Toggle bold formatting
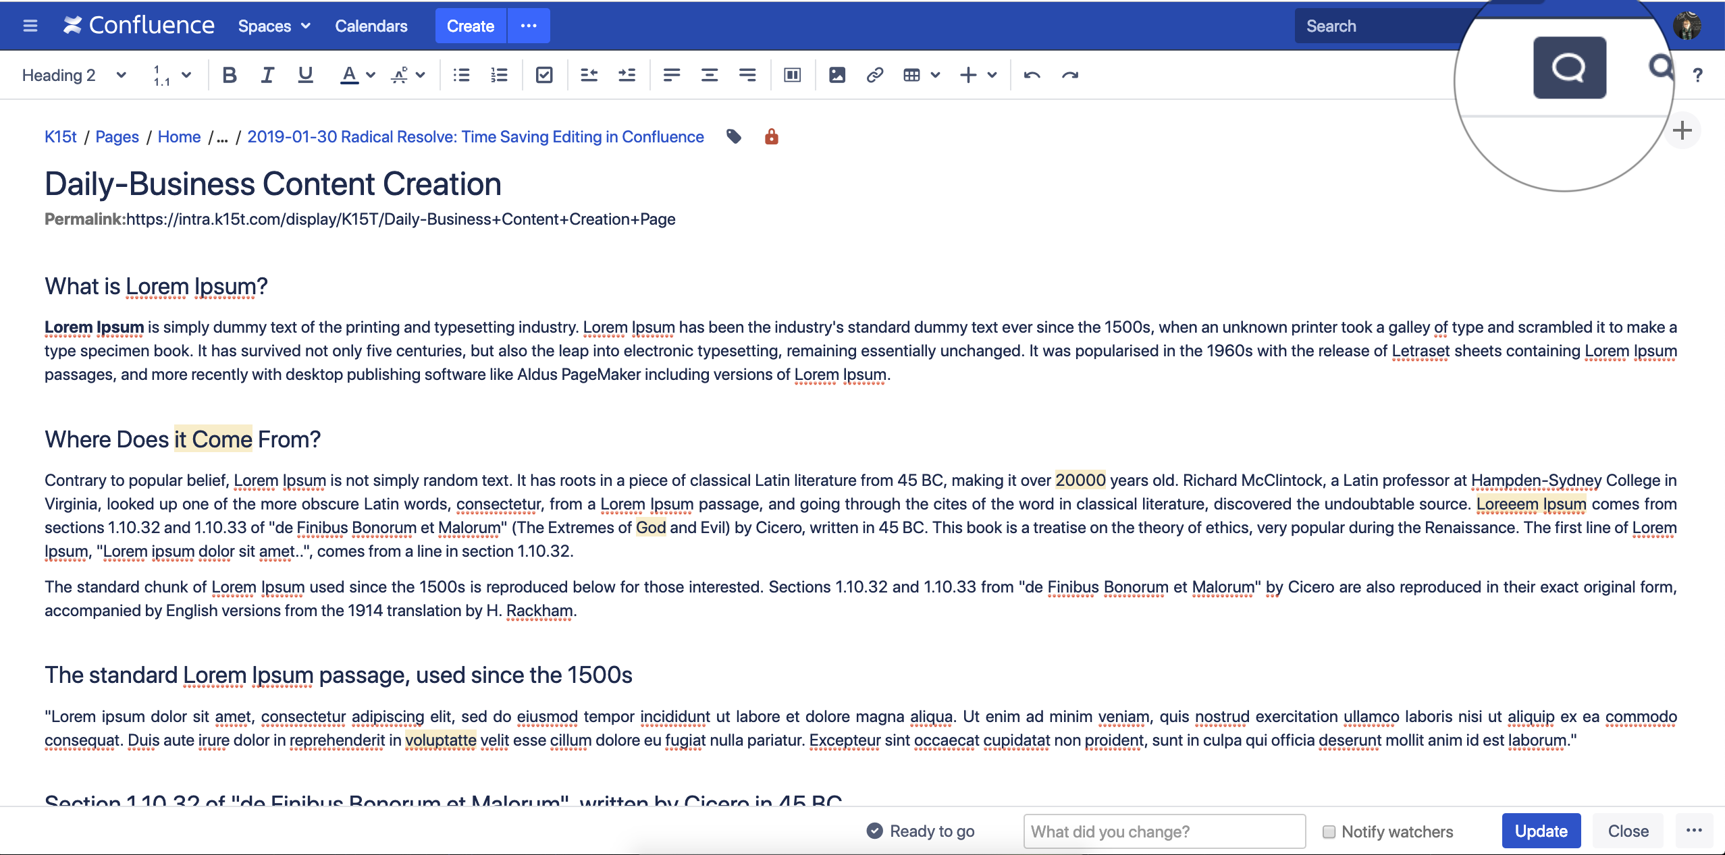 pos(230,75)
